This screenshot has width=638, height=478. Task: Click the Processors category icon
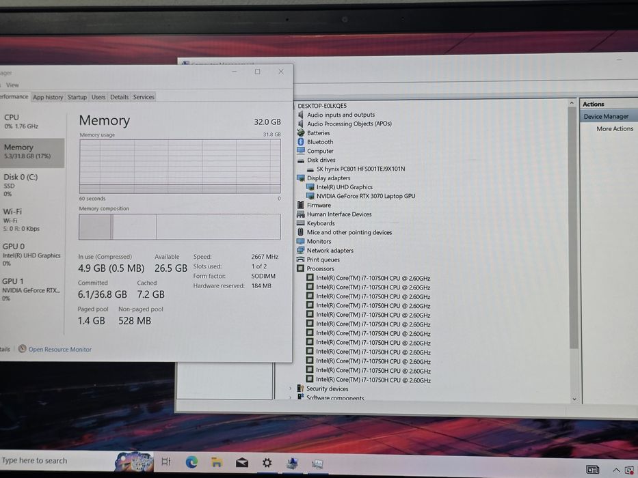(301, 268)
